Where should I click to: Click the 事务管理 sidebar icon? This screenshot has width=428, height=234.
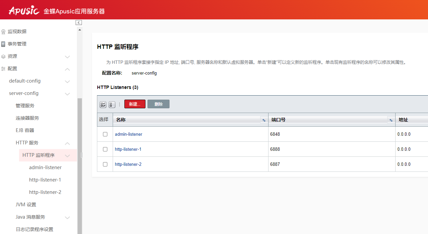[x=3, y=44]
